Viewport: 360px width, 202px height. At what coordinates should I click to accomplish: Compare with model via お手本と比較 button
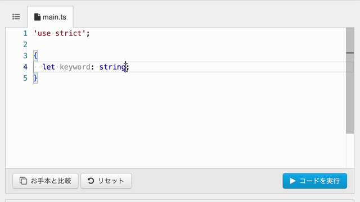point(46,181)
